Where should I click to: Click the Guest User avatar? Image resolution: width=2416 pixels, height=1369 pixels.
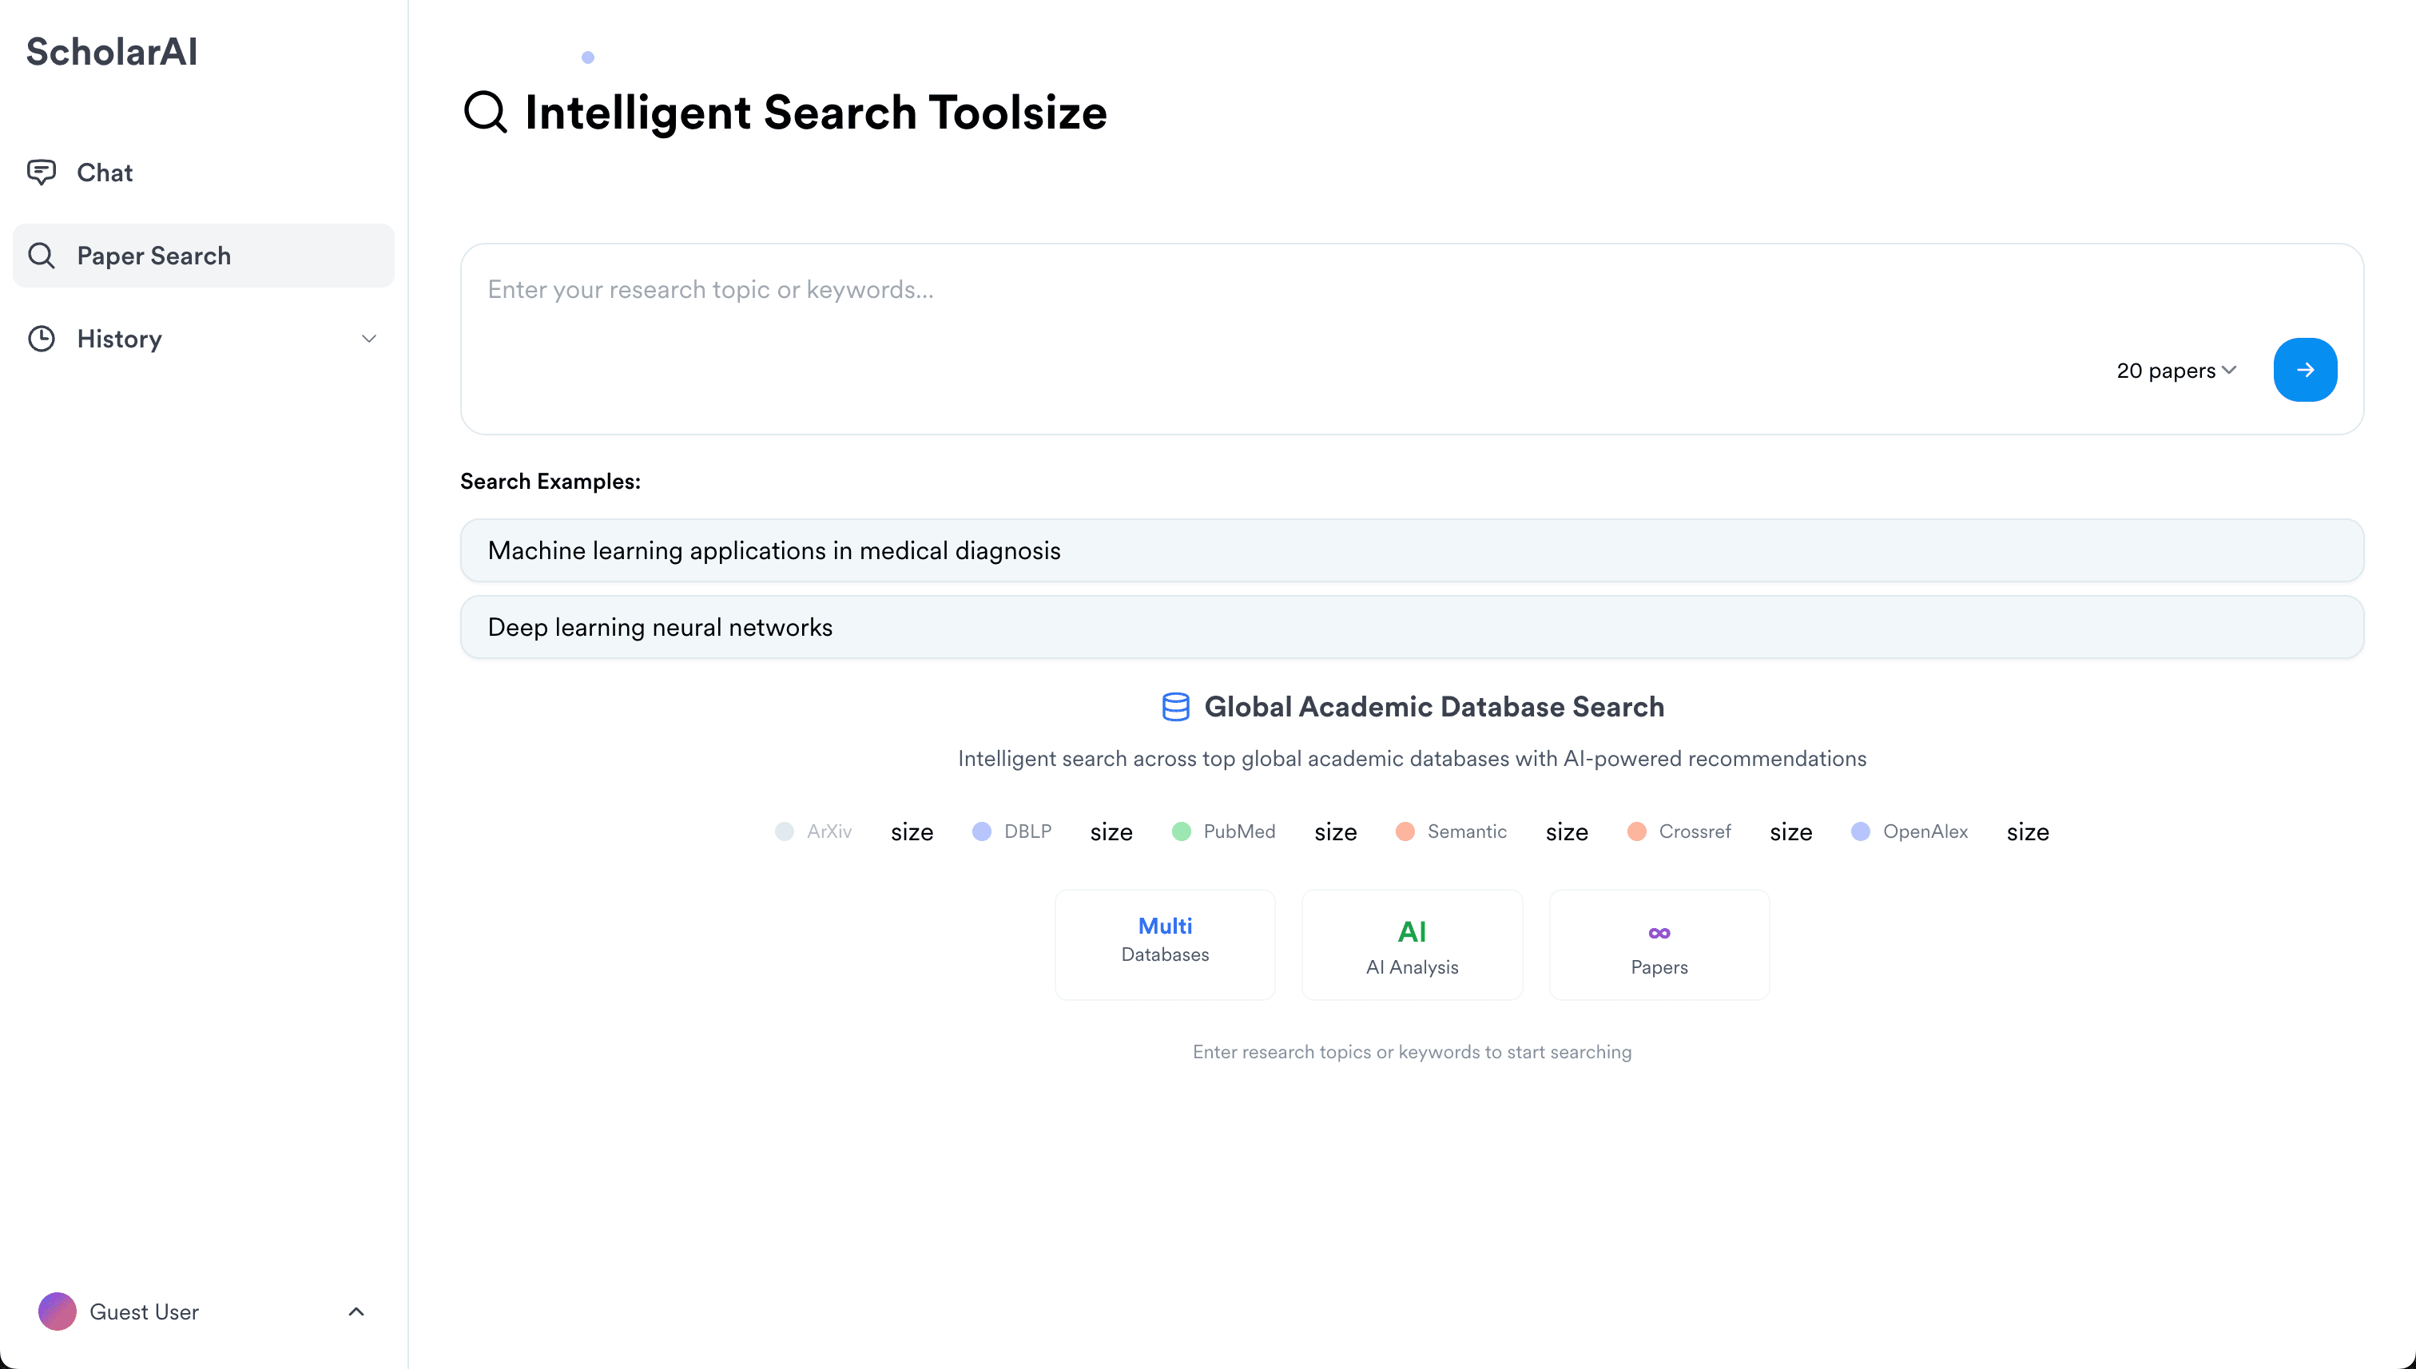(x=58, y=1311)
